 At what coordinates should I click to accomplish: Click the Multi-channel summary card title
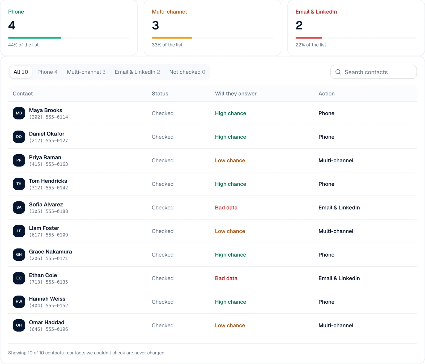(169, 12)
